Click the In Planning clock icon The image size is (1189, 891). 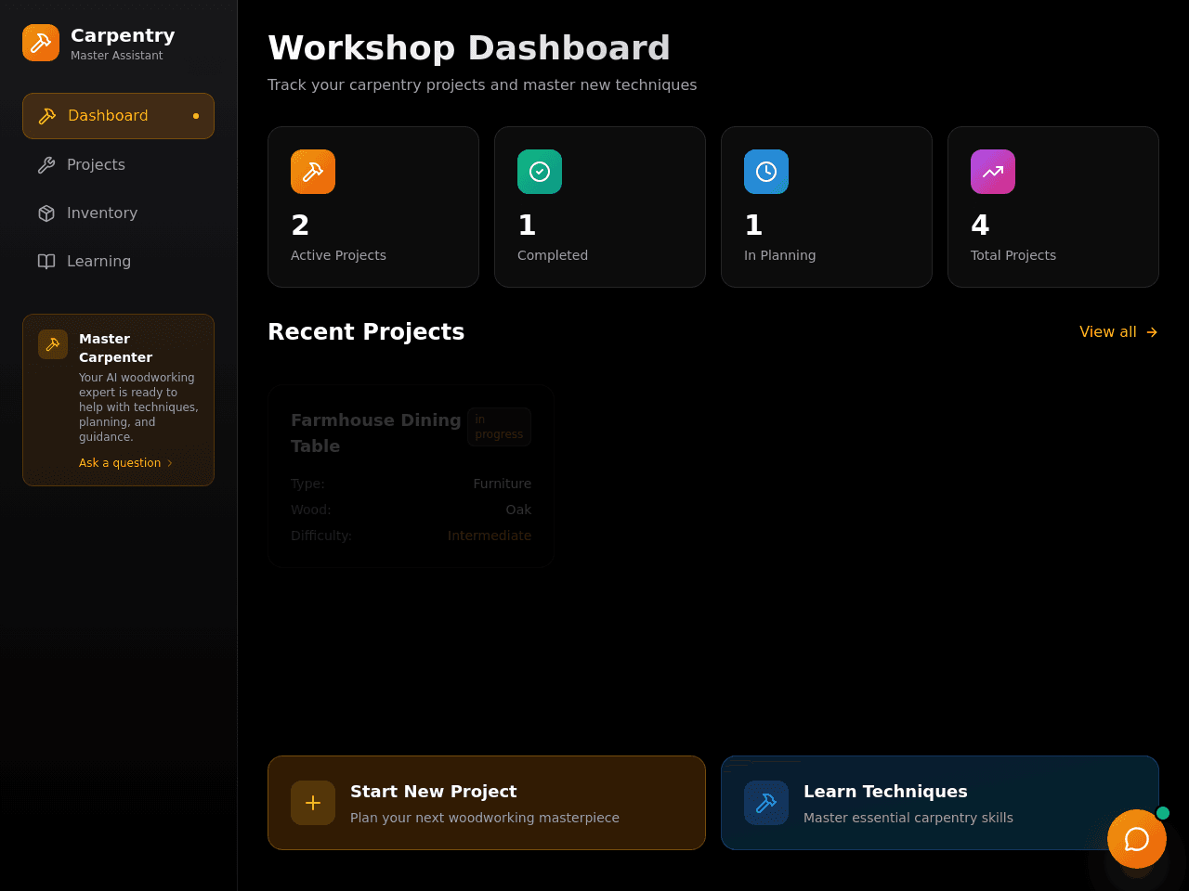tap(766, 172)
